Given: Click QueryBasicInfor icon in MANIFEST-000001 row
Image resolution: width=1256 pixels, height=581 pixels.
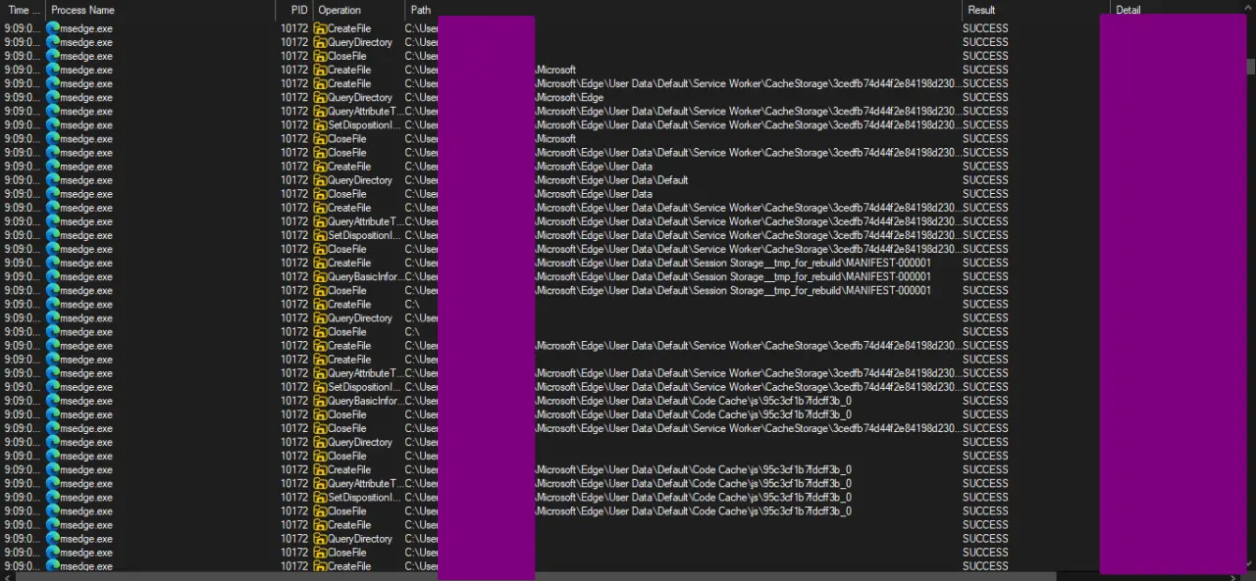Looking at the screenshot, I should tap(319, 277).
